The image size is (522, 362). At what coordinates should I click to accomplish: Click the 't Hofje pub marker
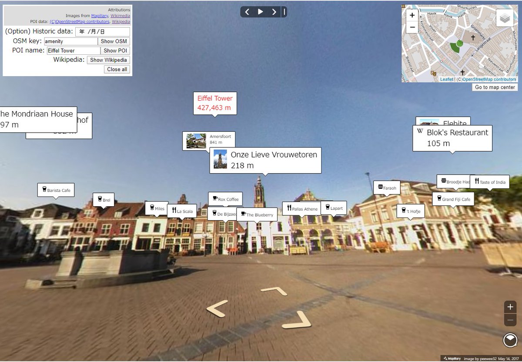411,211
